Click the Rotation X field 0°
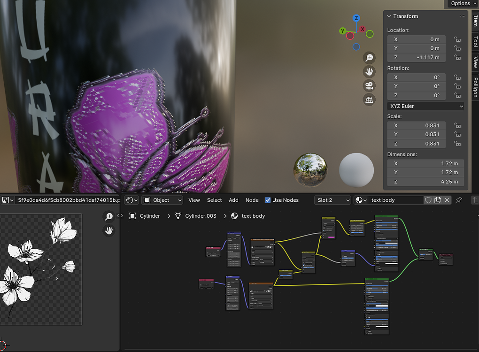Image resolution: width=479 pixels, height=352 pixels. point(417,77)
